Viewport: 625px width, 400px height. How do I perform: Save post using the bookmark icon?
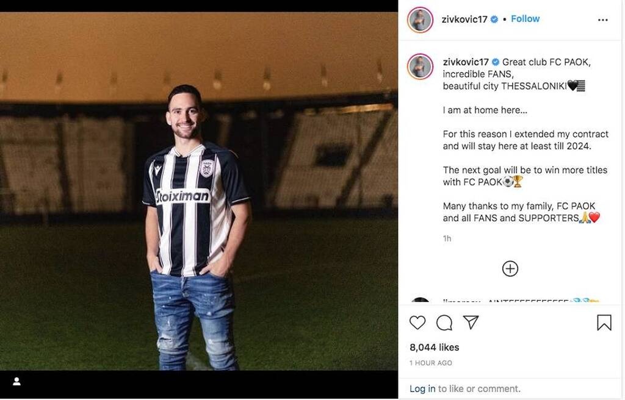[604, 323]
